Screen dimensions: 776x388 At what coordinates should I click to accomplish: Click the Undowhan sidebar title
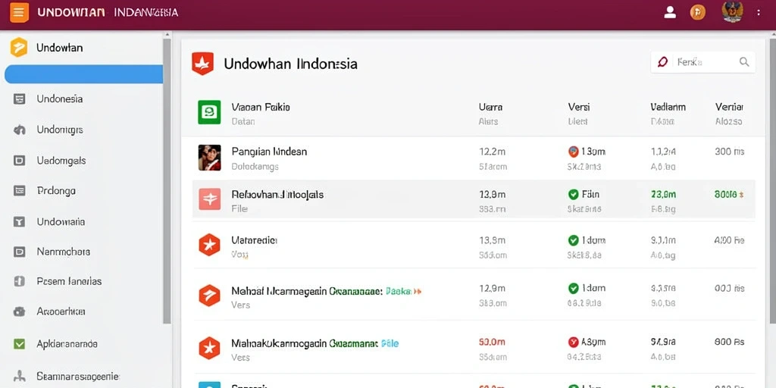click(59, 48)
